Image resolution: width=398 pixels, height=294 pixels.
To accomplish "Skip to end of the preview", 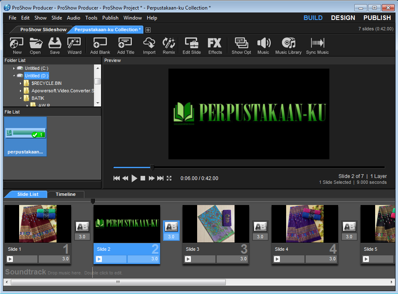I will click(160, 178).
